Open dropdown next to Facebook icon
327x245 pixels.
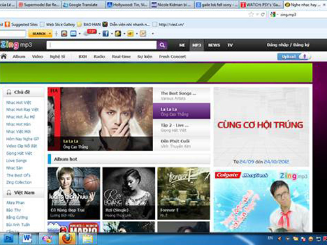[112, 33]
